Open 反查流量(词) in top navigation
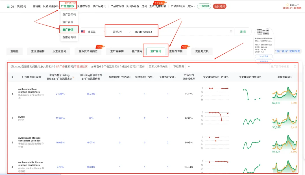305x175 pixels. pyautogui.click(x=51, y=6)
